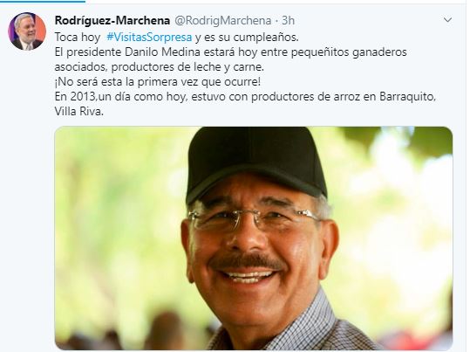470x352 pixels.
Task: Click the black cap in the photo
Action: point(255,162)
